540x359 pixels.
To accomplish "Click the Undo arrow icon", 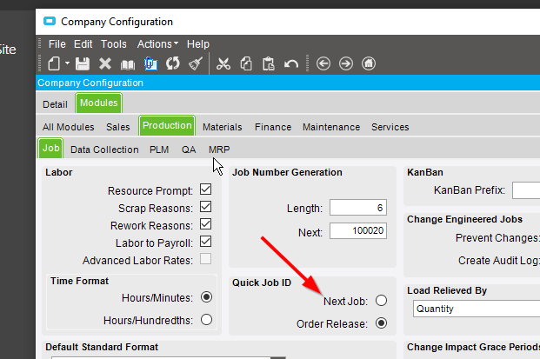I will (291, 64).
